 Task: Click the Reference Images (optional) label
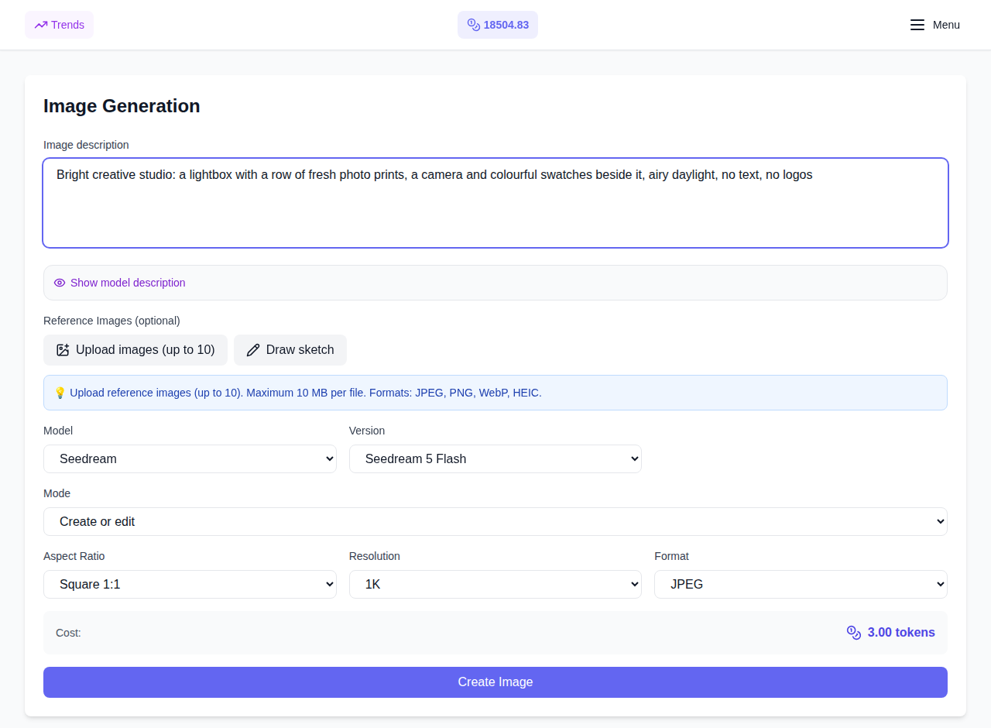tap(111, 321)
